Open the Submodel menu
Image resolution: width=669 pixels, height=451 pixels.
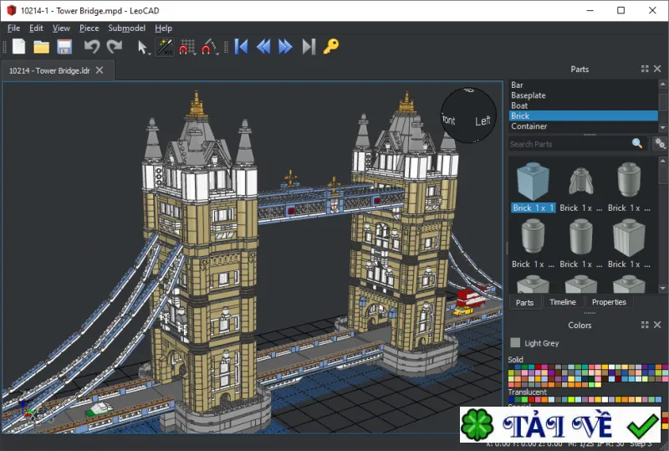[x=127, y=28]
